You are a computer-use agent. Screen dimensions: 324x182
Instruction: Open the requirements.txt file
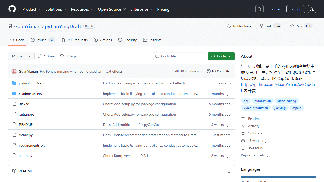coord(32,145)
